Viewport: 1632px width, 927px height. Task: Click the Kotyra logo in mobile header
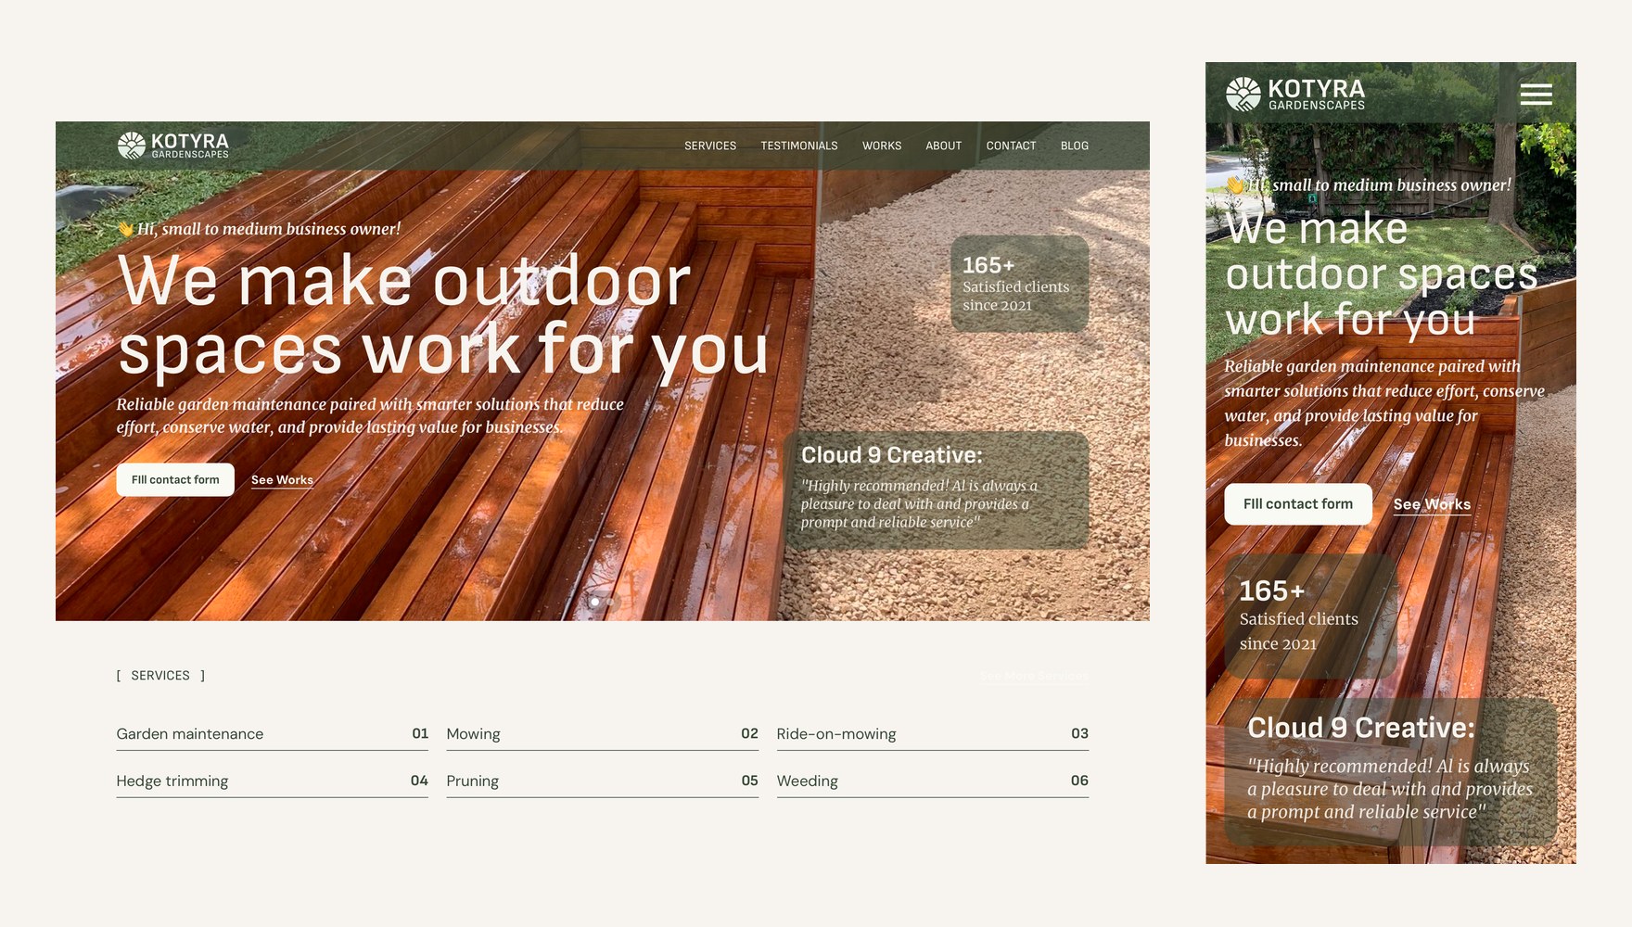pyautogui.click(x=1294, y=94)
